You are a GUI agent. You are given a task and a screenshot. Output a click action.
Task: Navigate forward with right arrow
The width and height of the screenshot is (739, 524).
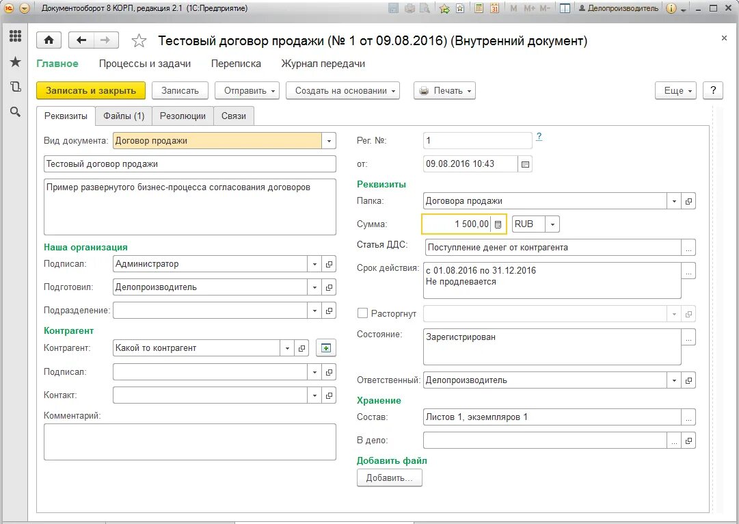tap(105, 40)
